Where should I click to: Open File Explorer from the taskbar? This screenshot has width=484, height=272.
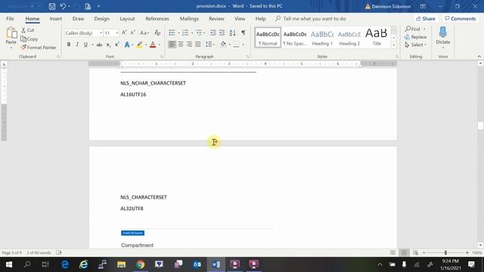(x=121, y=264)
